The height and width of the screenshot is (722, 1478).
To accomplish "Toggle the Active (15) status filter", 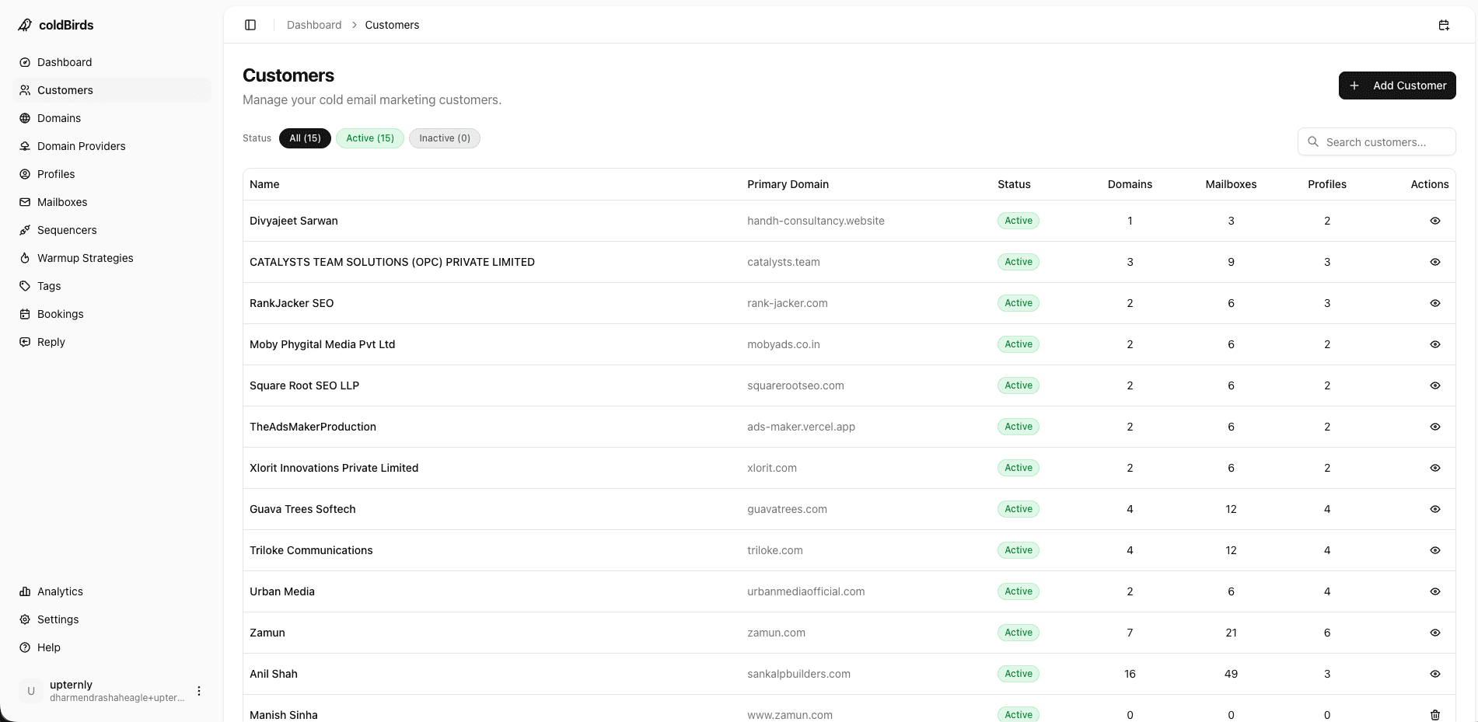I will (369, 138).
